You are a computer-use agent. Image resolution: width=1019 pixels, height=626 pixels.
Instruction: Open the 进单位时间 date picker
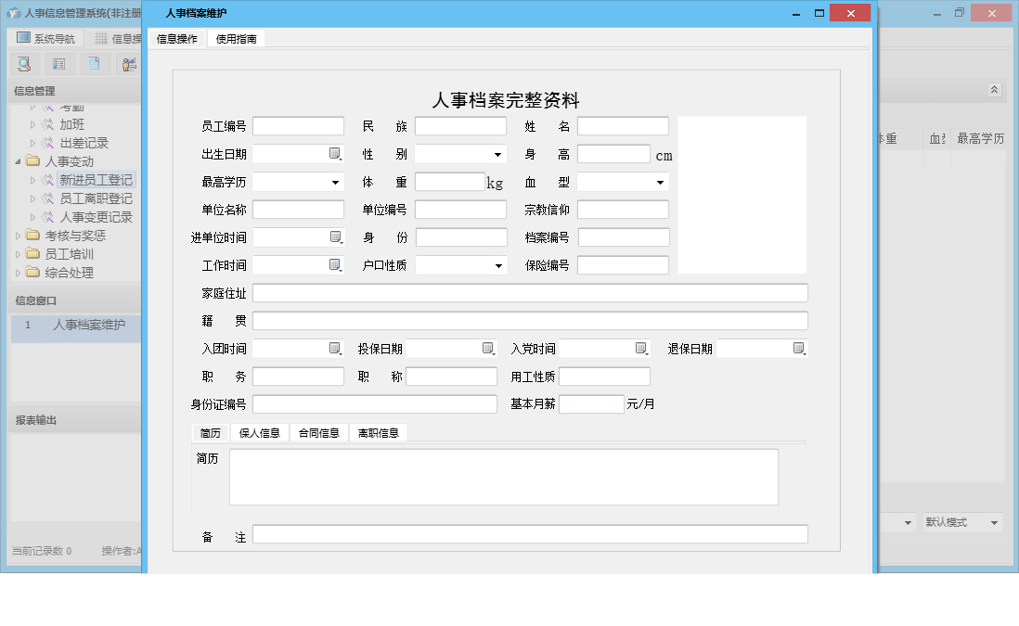[x=337, y=236]
